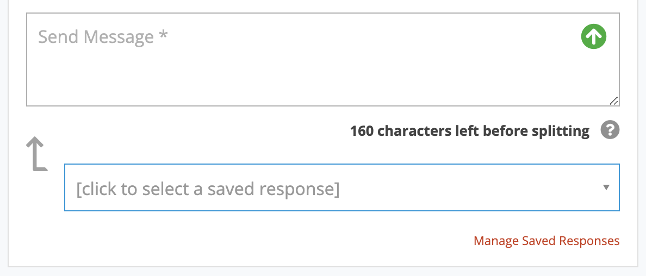Open the saved response dropdown

(341, 187)
